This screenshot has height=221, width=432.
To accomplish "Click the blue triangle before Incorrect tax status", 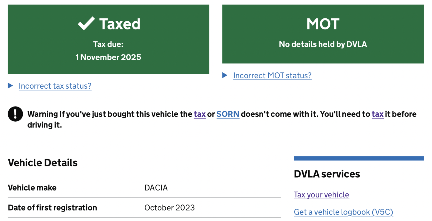I will [10, 86].
